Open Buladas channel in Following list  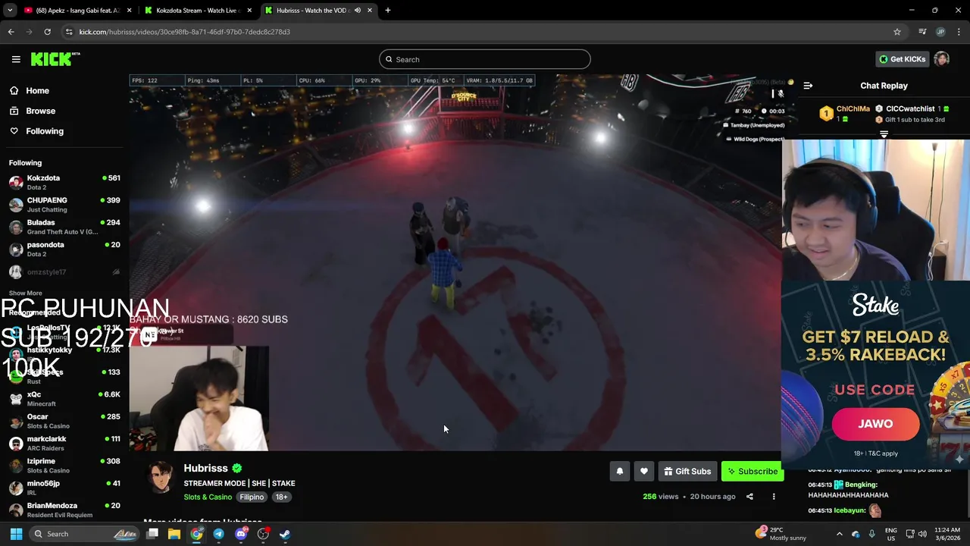coord(64,227)
